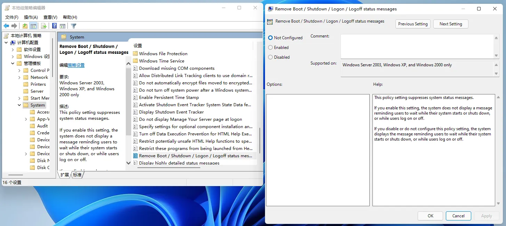Collapse the System tree node
This screenshot has height=226, width=506.
19,105
